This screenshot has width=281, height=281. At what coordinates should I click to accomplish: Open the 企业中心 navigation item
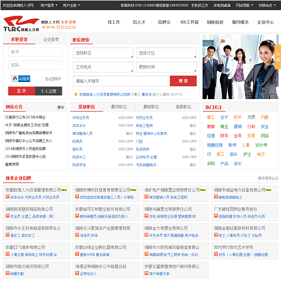tap(265, 23)
